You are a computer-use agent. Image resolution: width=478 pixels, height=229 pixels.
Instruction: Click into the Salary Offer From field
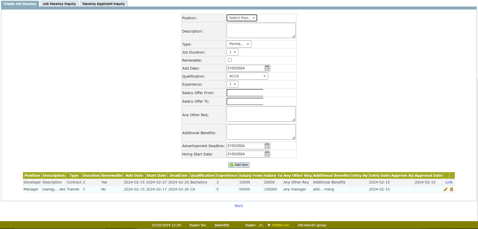pyautogui.click(x=245, y=93)
